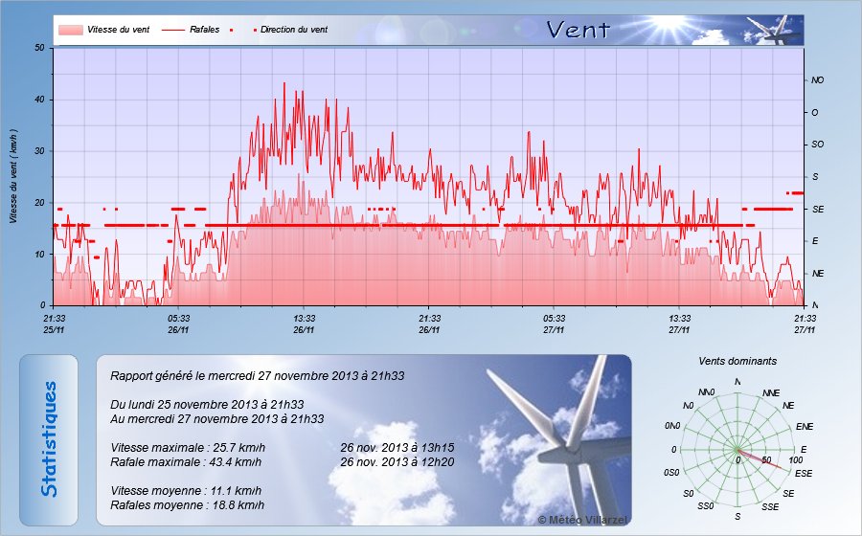Click the 13:33 26/11 time axis marker
Viewport: 862px width, 536px height.
[x=305, y=323]
